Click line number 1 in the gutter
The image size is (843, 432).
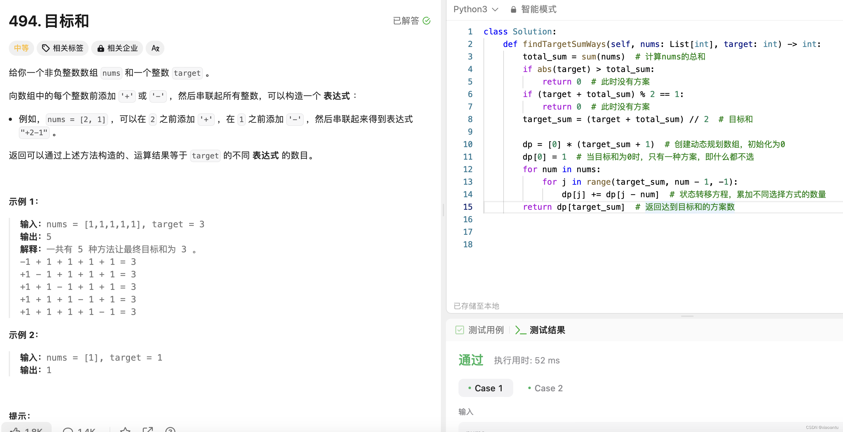tap(470, 32)
